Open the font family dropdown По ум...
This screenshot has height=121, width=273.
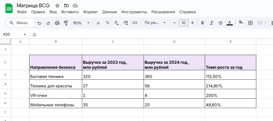(x=155, y=23)
